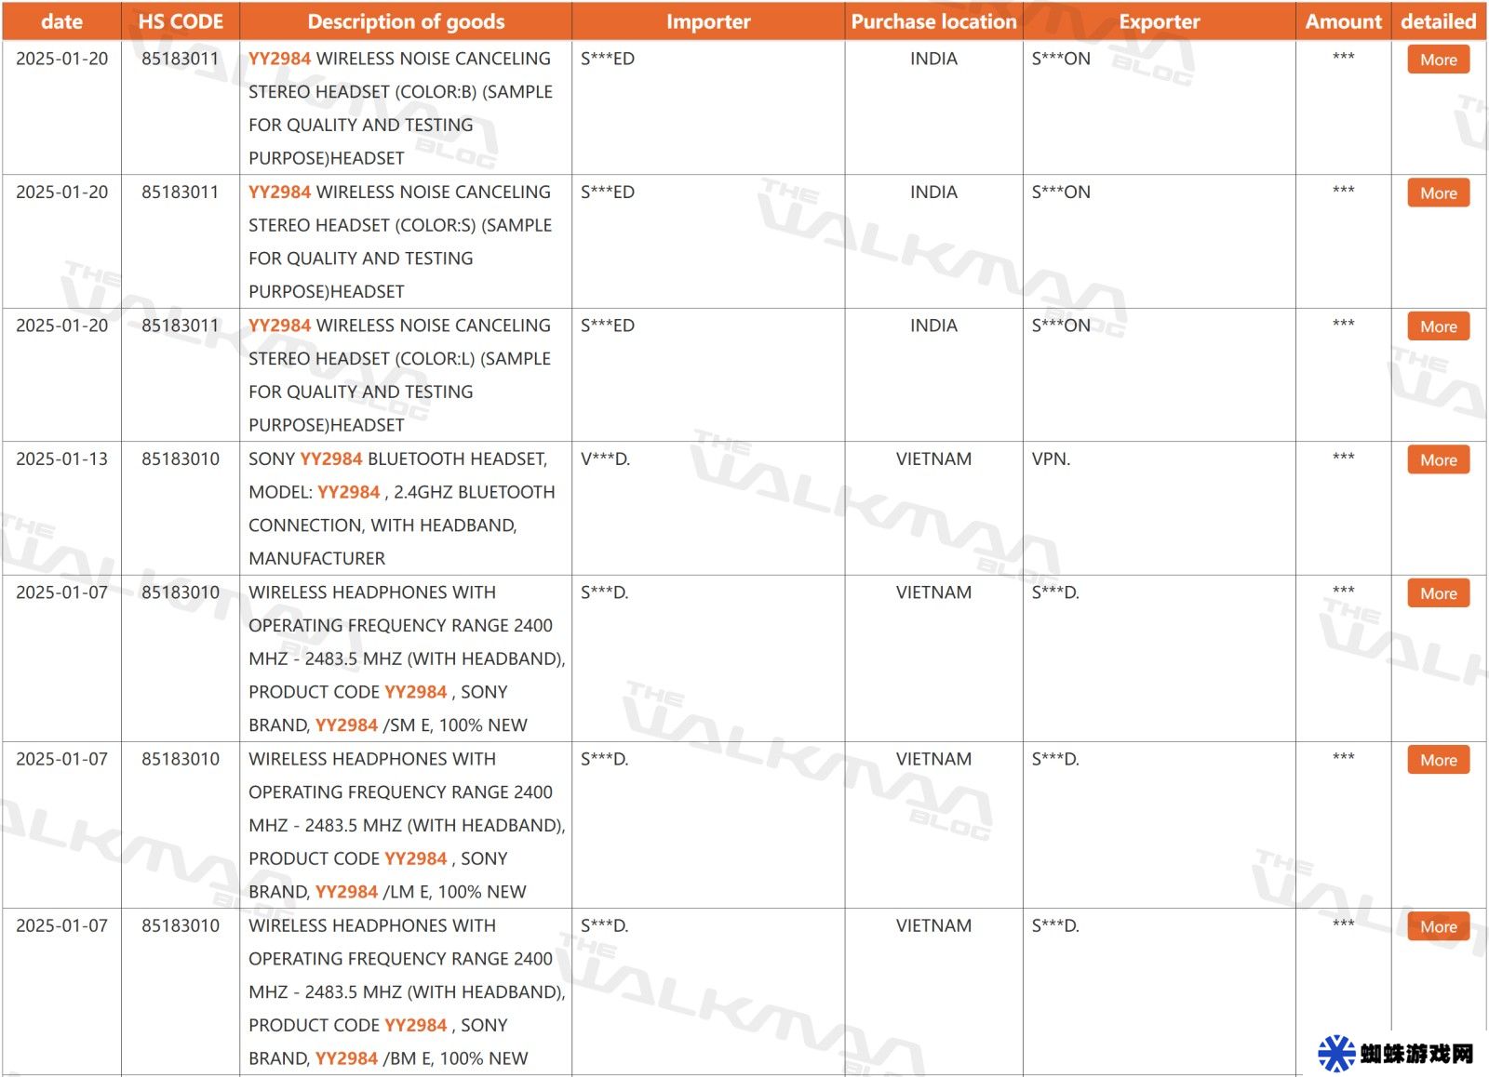Open More for the /LM E headphones row
The height and width of the screenshot is (1077, 1489).
(x=1438, y=760)
